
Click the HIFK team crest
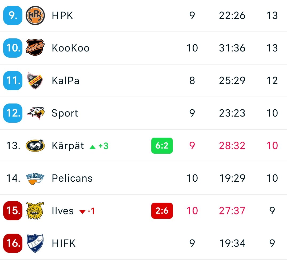pos(35,243)
